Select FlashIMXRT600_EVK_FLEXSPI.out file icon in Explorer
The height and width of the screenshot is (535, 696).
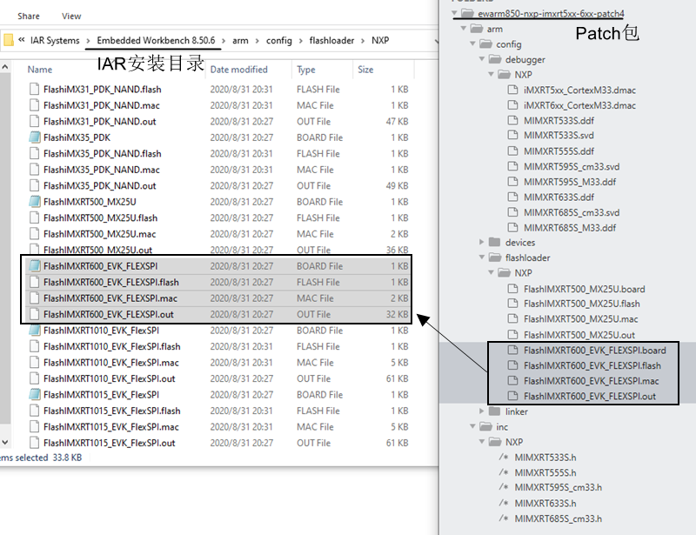[34, 314]
